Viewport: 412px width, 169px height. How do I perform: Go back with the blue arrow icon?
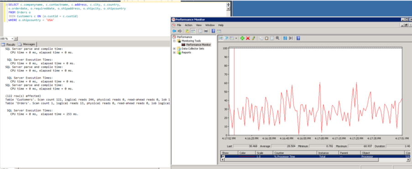[x=174, y=31]
